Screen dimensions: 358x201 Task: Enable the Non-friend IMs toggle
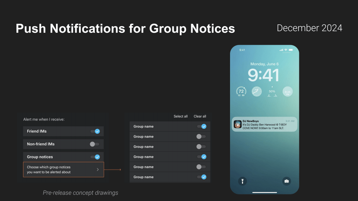click(94, 144)
